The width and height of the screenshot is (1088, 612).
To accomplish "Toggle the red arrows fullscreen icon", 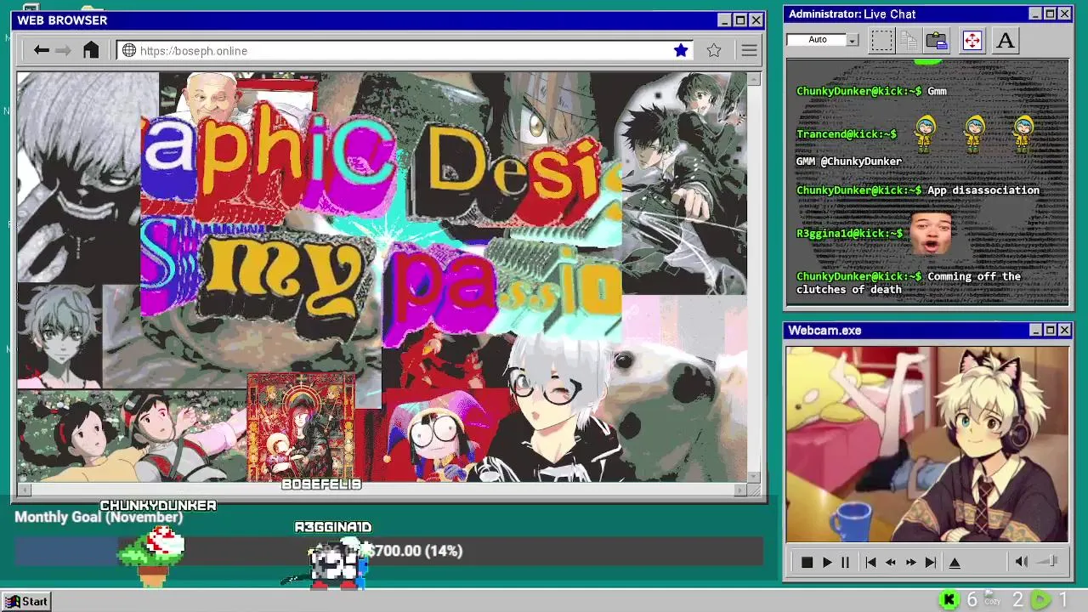I will pyautogui.click(x=972, y=40).
